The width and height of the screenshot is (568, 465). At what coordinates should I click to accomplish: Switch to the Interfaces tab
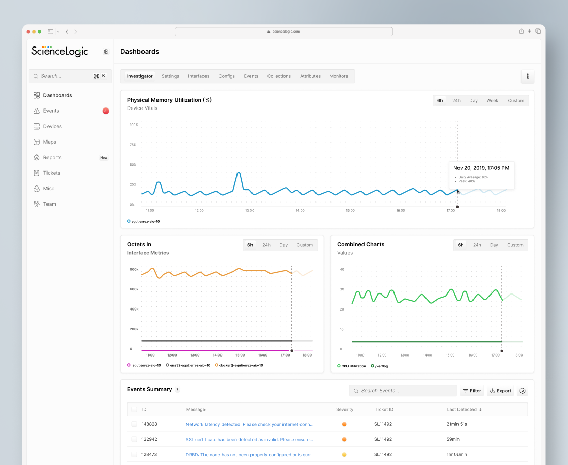tap(198, 76)
